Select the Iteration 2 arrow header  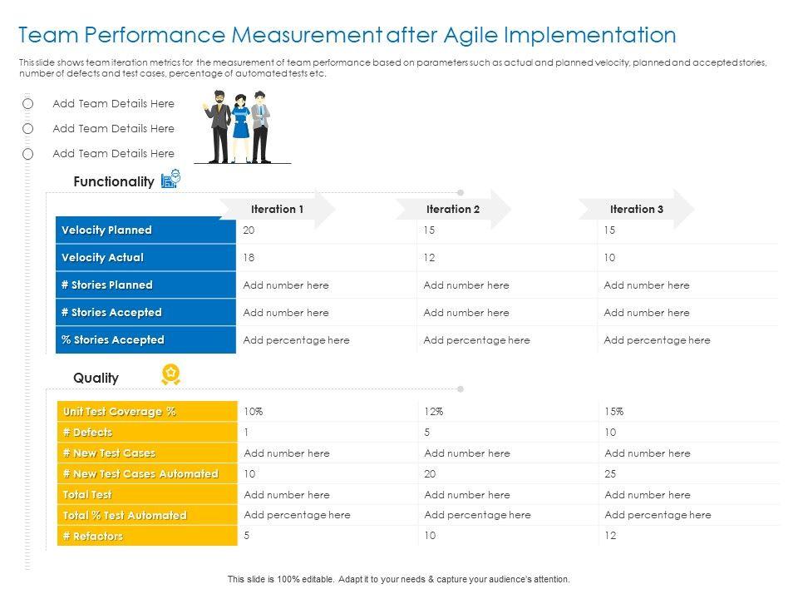pyautogui.click(x=454, y=209)
